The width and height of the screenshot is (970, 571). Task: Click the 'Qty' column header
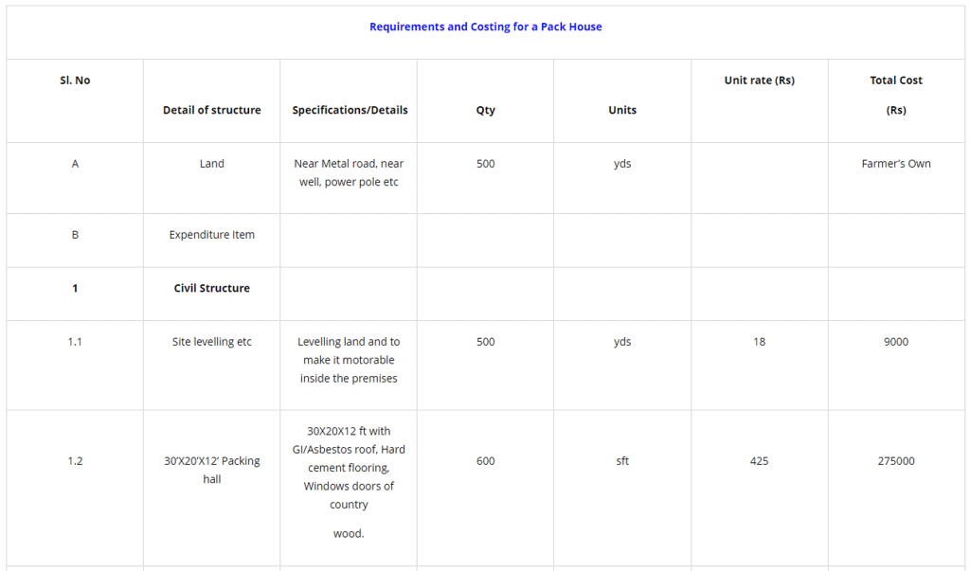(x=485, y=110)
